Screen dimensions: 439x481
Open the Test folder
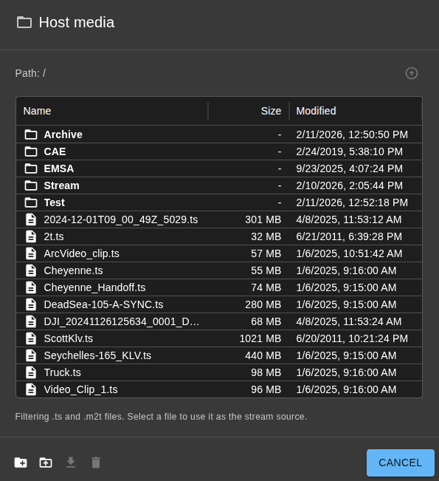click(x=219, y=202)
